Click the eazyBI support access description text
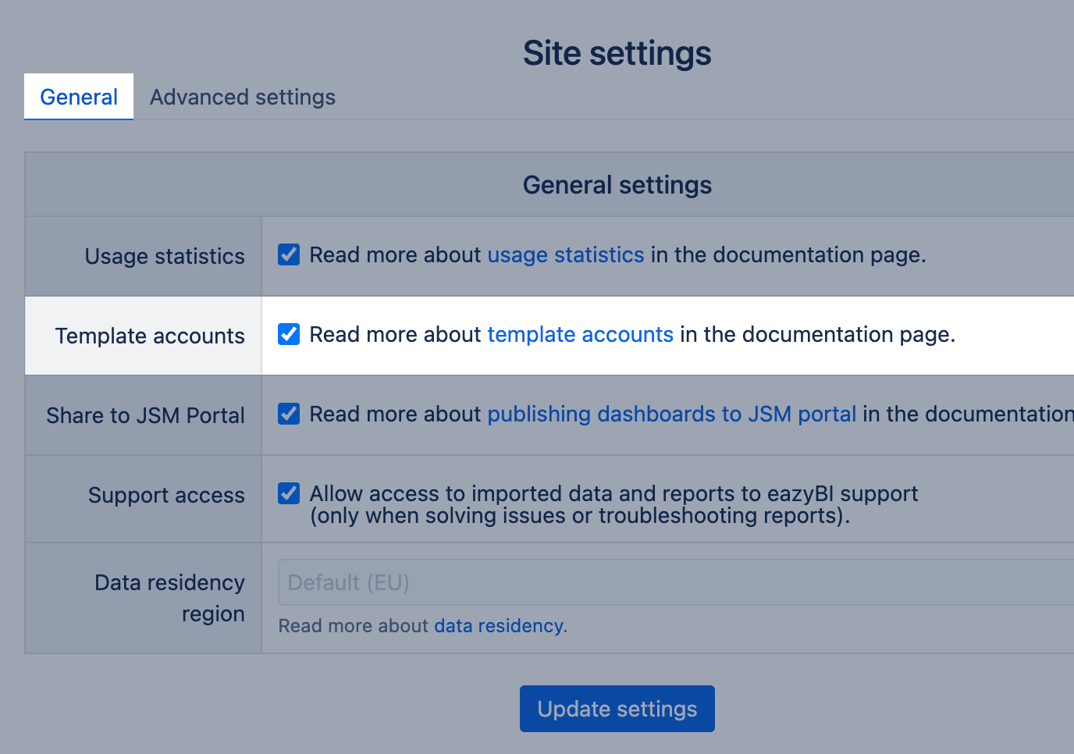Screen dimensions: 1074x754 pos(613,504)
